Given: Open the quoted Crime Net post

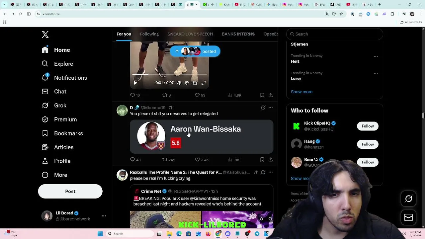Looking at the screenshot, I should click(x=202, y=206).
